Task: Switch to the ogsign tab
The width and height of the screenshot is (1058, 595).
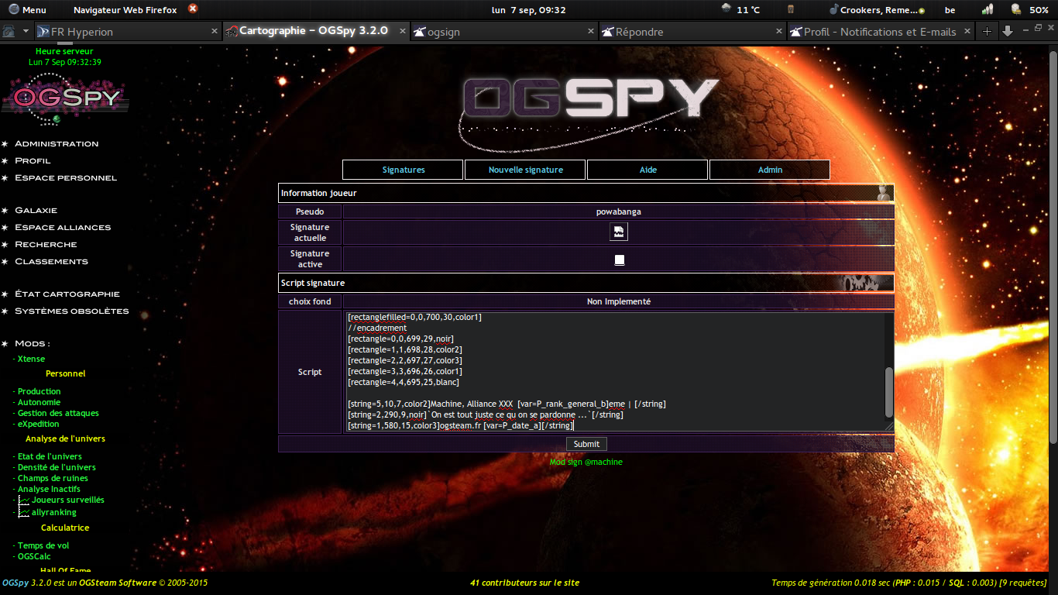Action: [503, 32]
